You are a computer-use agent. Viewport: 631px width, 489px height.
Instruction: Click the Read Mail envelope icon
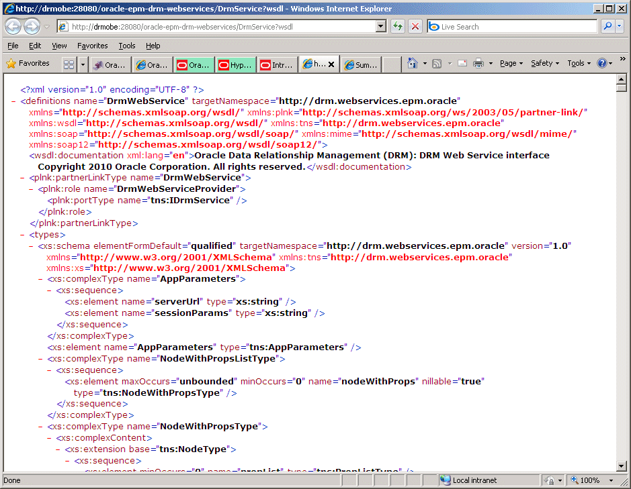[462, 64]
